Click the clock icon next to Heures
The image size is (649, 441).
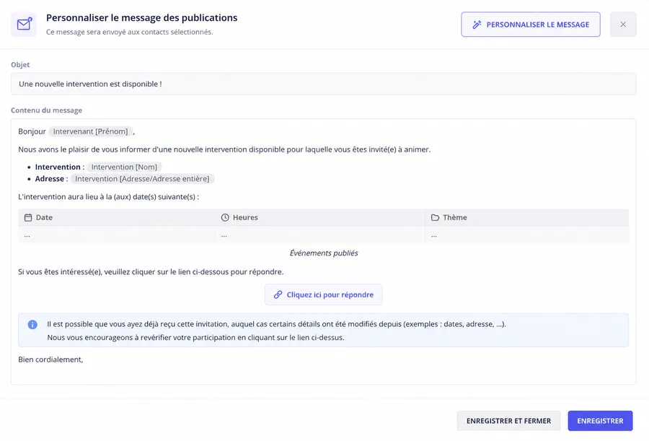click(225, 217)
